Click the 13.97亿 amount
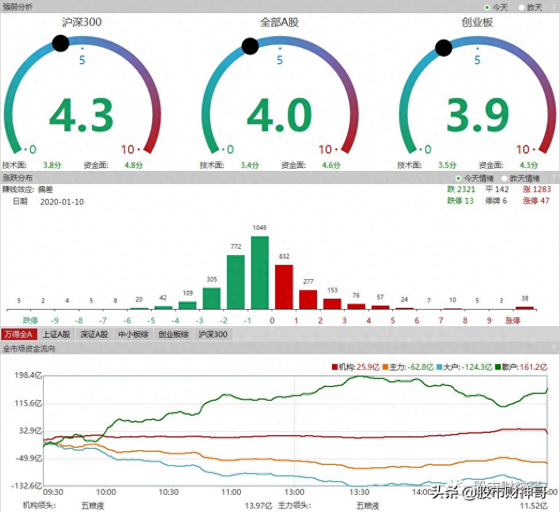Image resolution: width=560 pixels, height=512 pixels. click(x=258, y=506)
